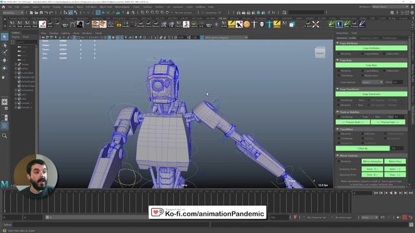
Task: Click the Snap Transforms green button
Action: (x=372, y=94)
